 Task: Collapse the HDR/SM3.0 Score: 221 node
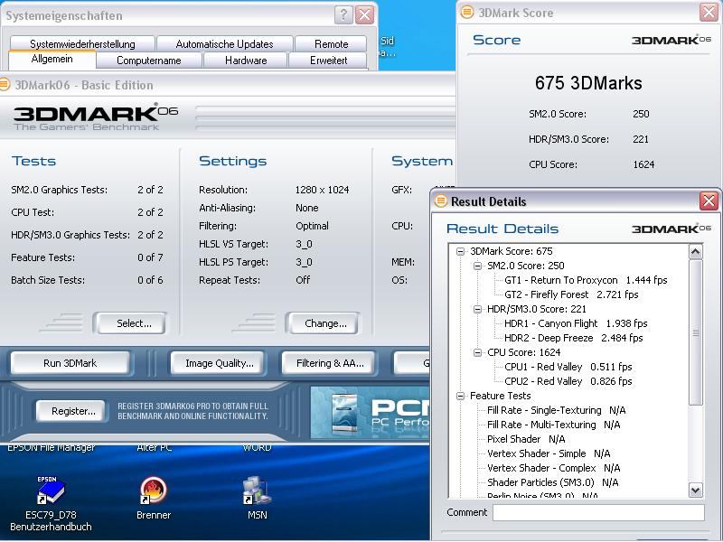[477, 309]
